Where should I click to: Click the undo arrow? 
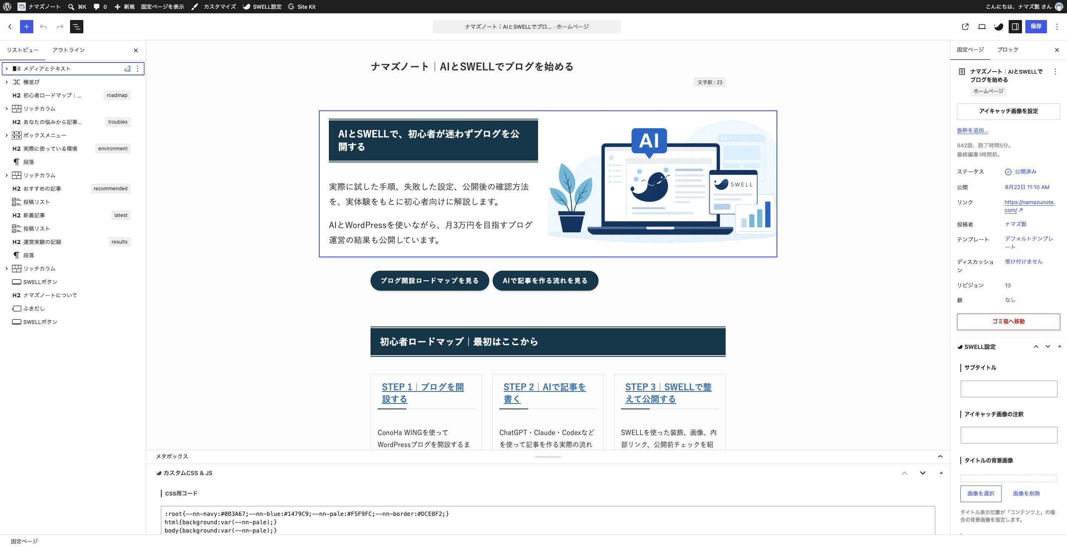(43, 27)
